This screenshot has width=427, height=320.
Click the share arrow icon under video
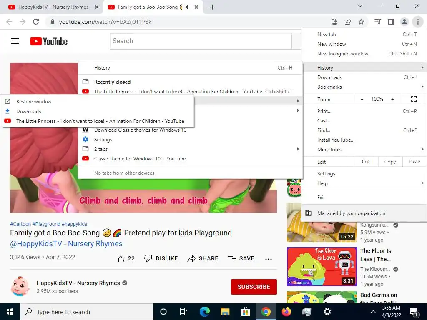(191, 258)
